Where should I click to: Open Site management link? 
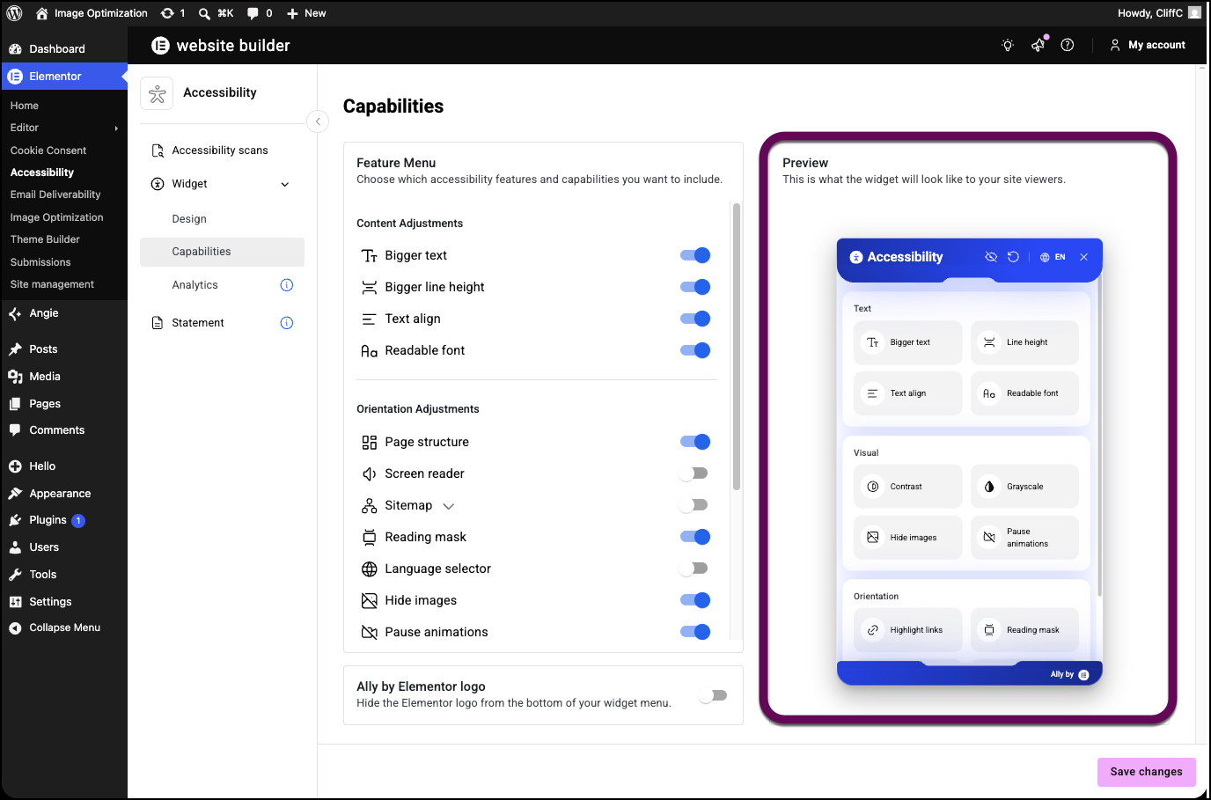[x=52, y=284]
